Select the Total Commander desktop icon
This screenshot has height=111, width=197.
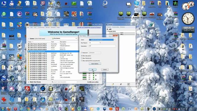pos(12,5)
